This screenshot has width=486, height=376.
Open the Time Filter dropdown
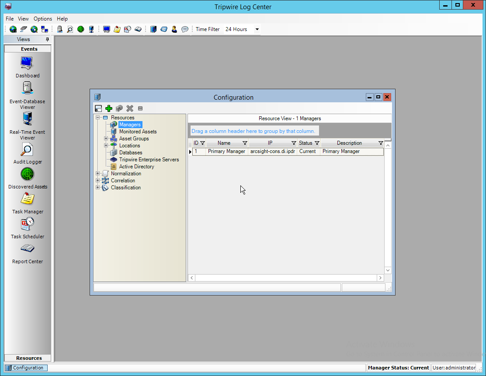pos(257,29)
